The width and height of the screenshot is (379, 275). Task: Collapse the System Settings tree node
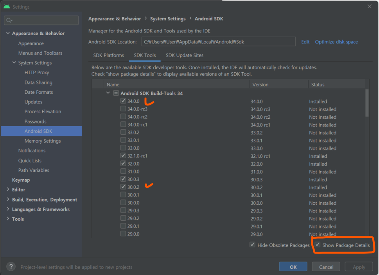[x=14, y=62]
